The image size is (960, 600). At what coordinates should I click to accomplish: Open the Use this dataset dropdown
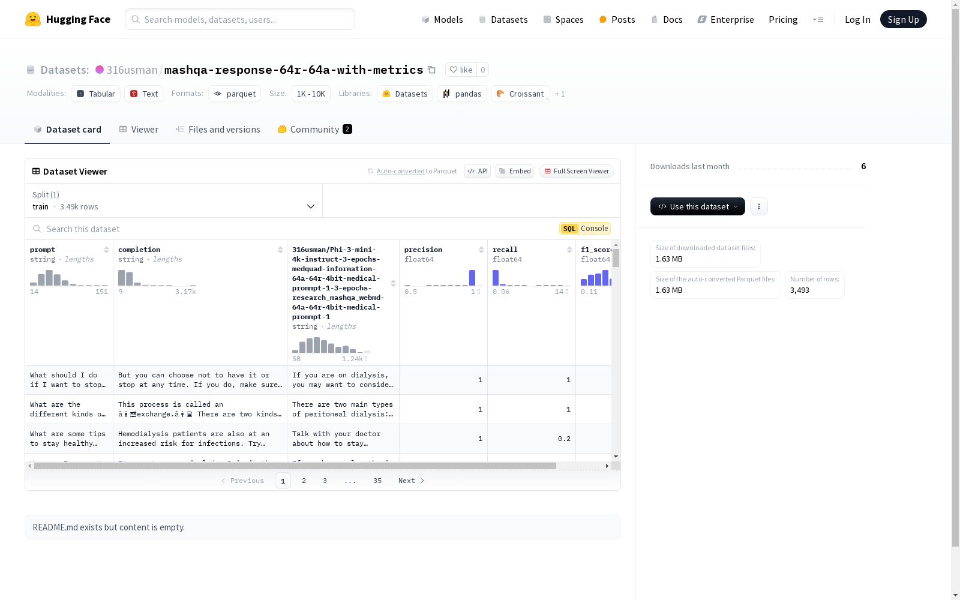point(698,206)
